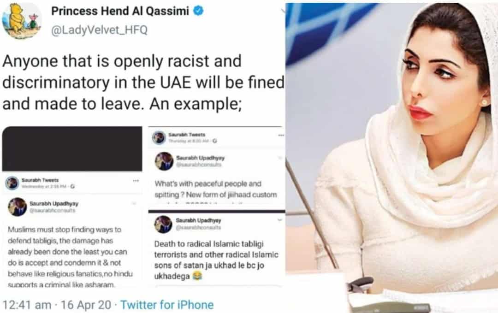498x313 pixels.
Task: Click the blue verified badge
Action: (198, 11)
